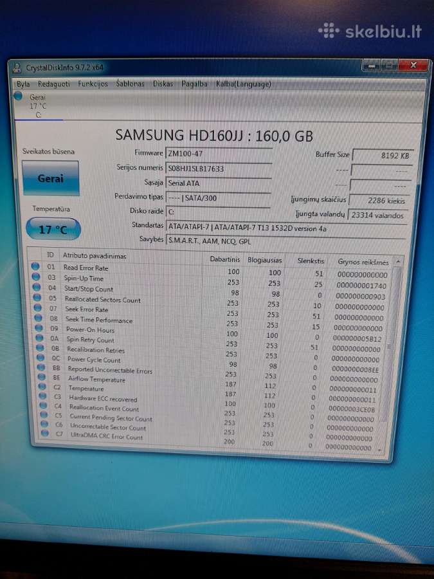
Task: Click the serial number field S08HJ1SLB17633
Action: pos(219,169)
